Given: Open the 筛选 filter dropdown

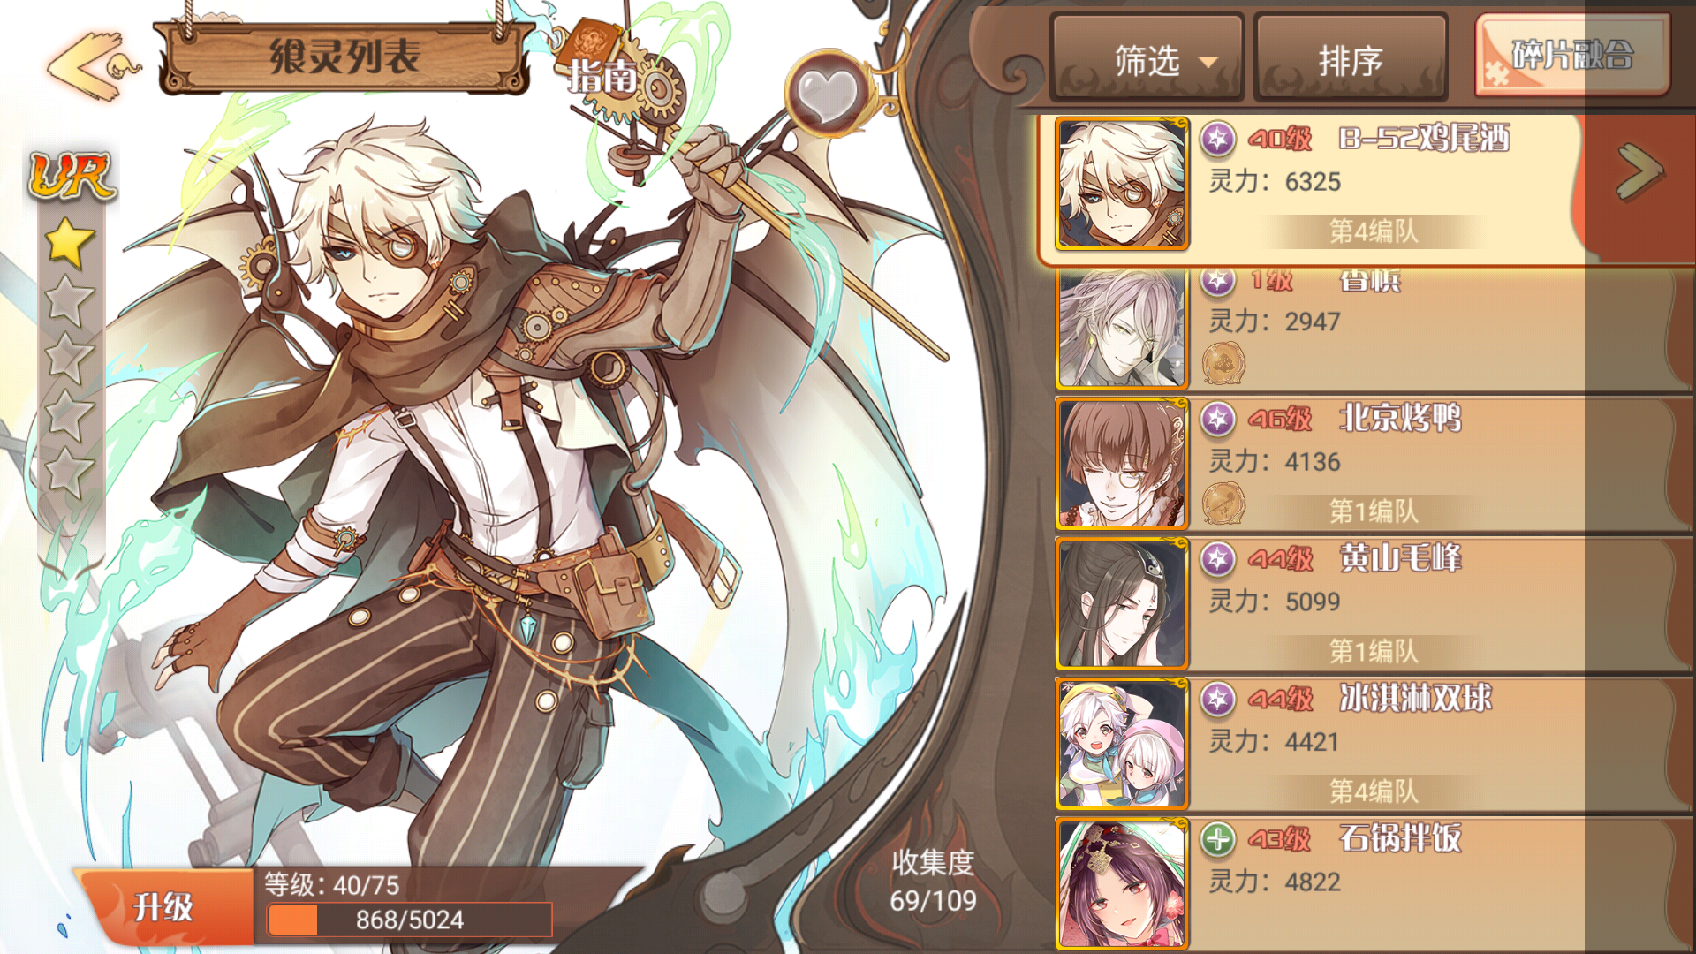Looking at the screenshot, I should click(1147, 59).
